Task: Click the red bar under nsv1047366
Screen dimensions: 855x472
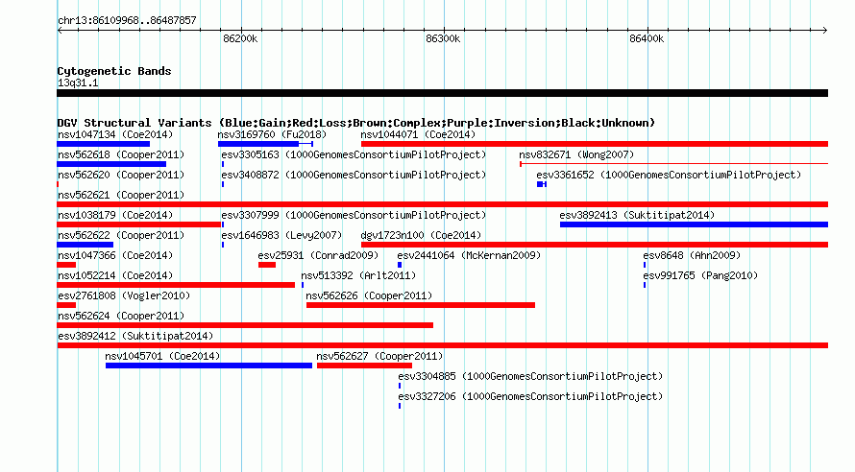Action: pyautogui.click(x=66, y=265)
